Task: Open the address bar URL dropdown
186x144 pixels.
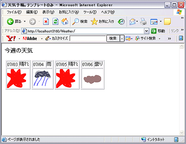Action: click(147, 31)
